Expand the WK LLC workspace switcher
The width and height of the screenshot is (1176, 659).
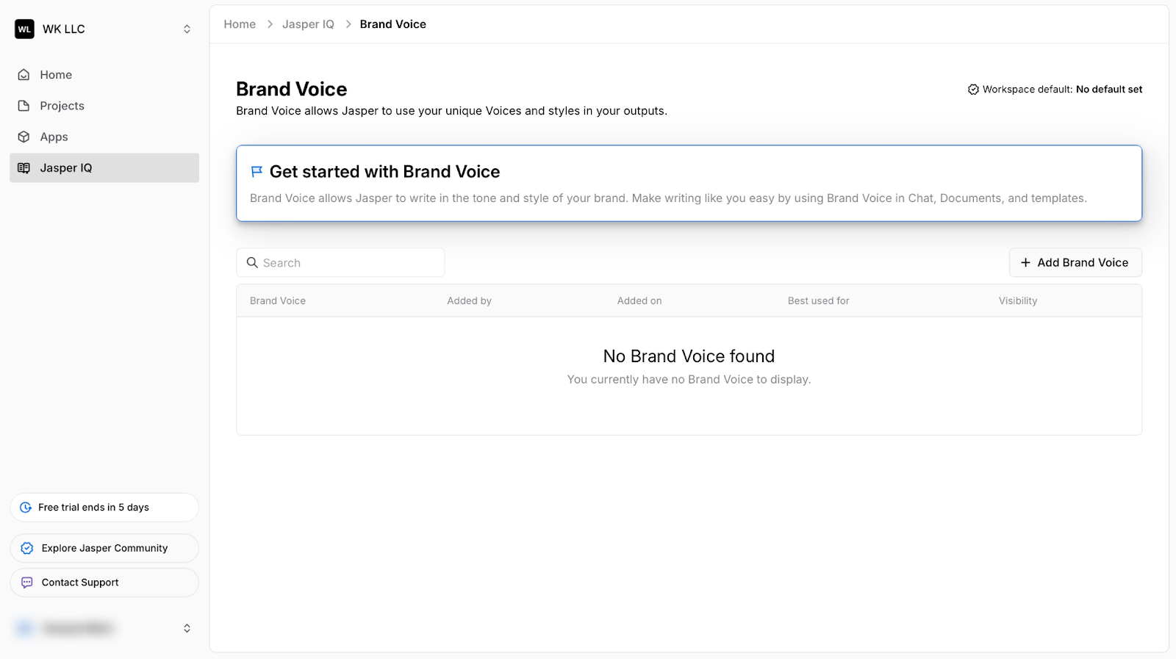click(x=187, y=29)
